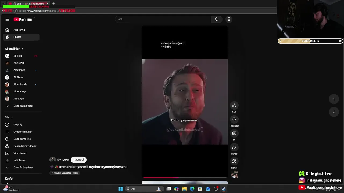Viewport: 344px width, 193px height.
Task: Close the #arasbulutiynemli browser tab
Action: [47, 3]
